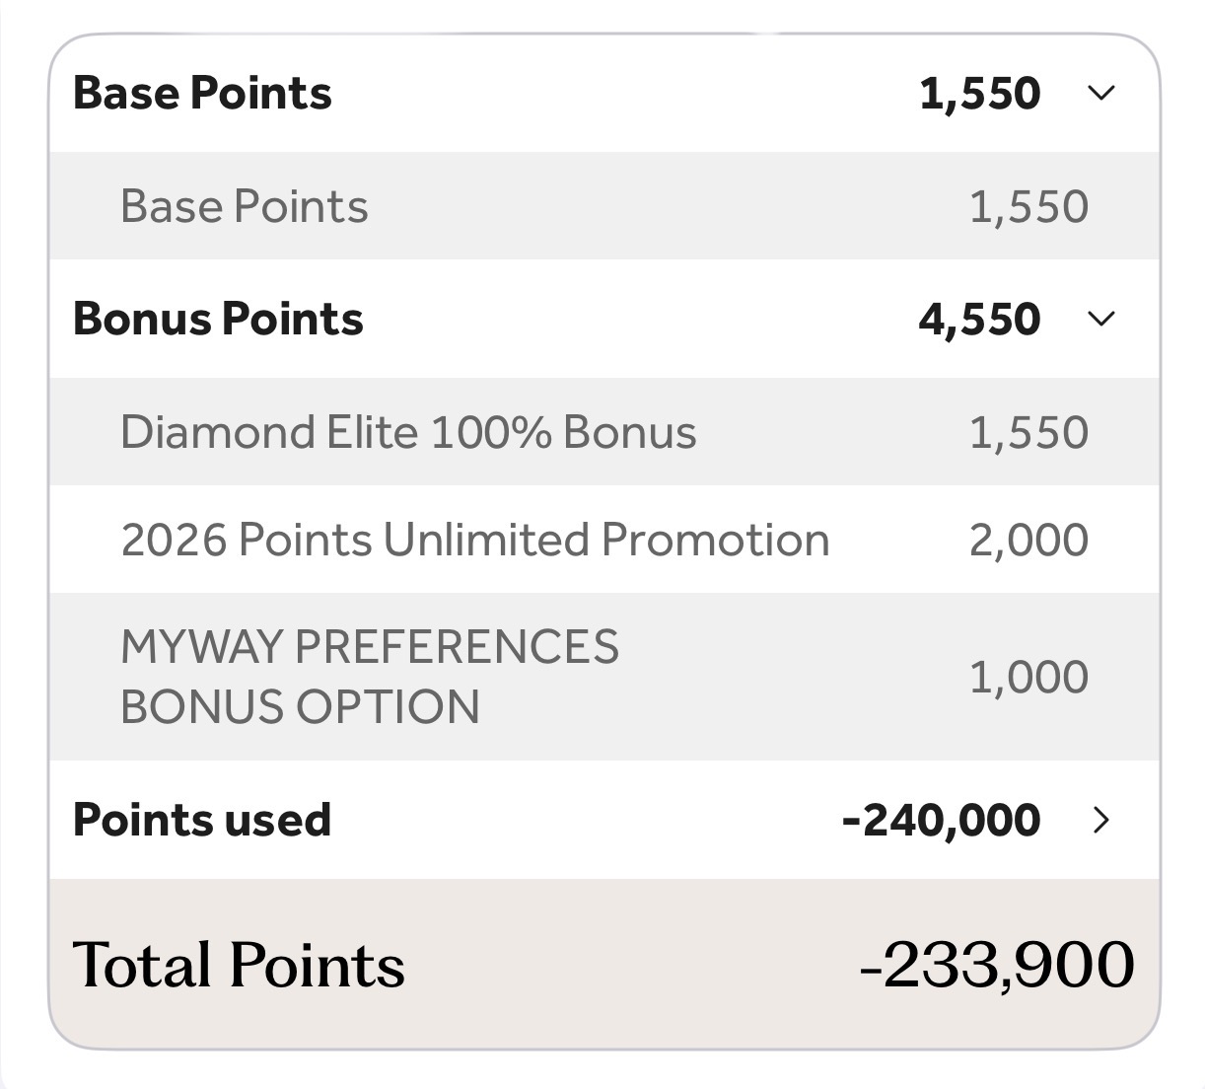Click the 2,000 promotion points value
Viewport: 1205px width, 1089px height.
1028,540
